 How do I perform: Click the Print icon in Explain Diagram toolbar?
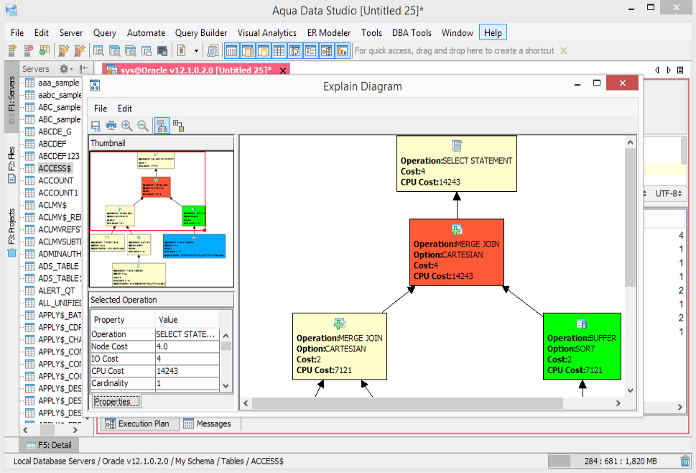click(111, 126)
